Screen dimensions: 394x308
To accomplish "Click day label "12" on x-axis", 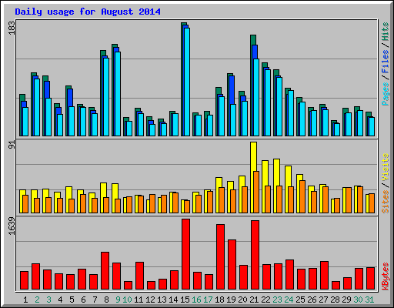I will point(150,300).
